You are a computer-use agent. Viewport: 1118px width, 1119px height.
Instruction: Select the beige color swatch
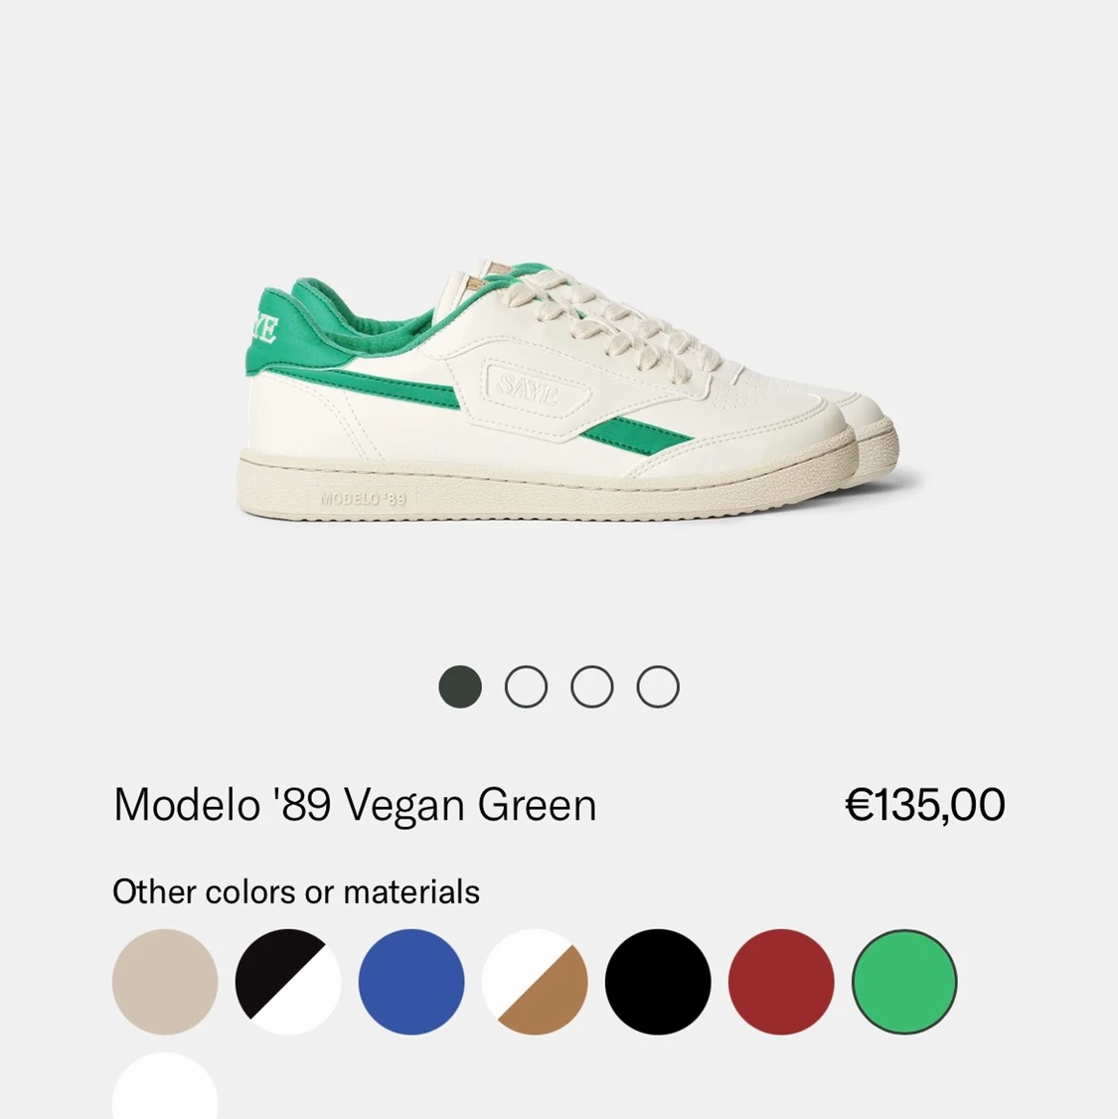tap(165, 981)
